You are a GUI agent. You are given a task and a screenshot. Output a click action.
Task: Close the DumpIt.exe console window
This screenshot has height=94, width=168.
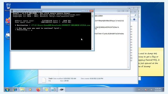pyautogui.click(x=91, y=11)
